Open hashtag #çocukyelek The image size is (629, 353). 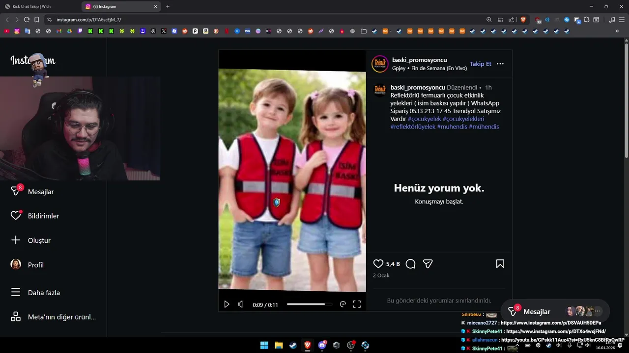click(425, 119)
